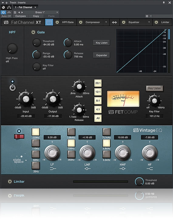This screenshot has width=173, height=219.
Task: Flip the FET compressor bypass toggle switch
Action: (12, 88)
